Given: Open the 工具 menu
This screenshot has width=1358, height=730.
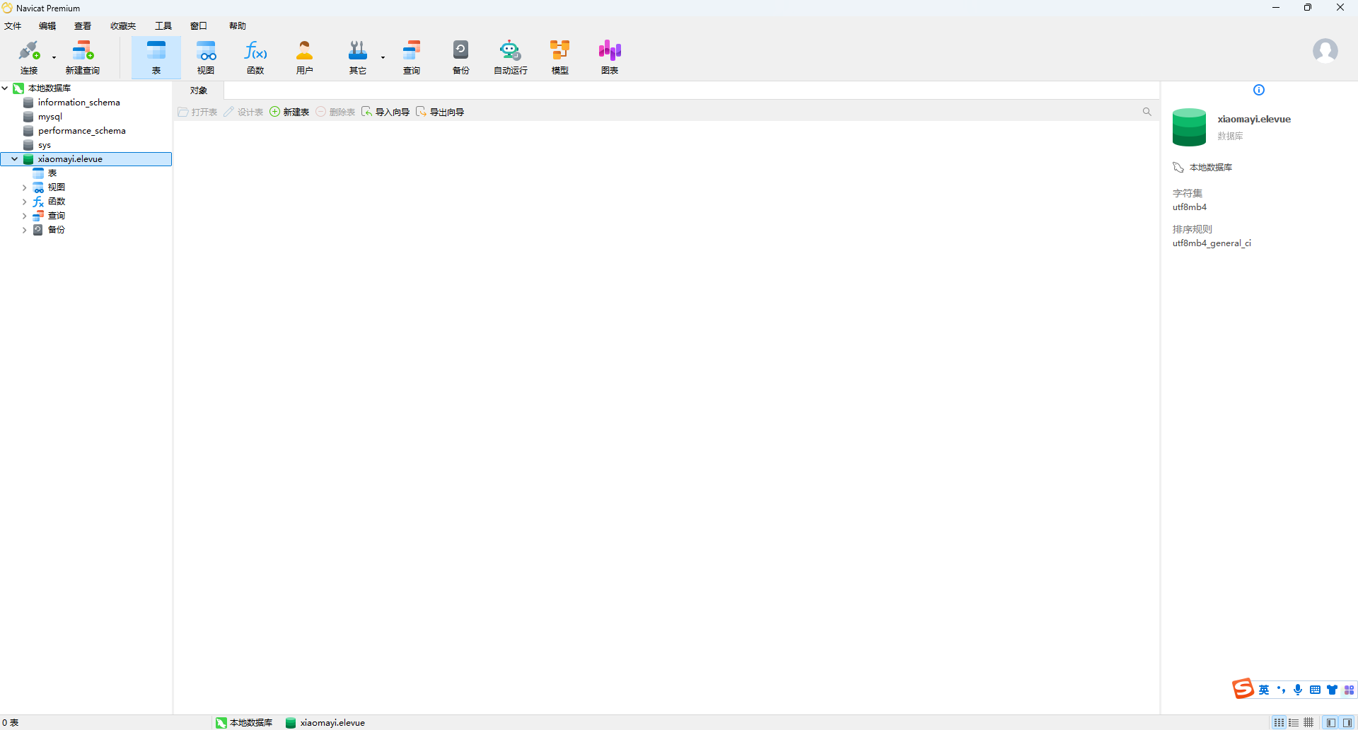Looking at the screenshot, I should 163,26.
